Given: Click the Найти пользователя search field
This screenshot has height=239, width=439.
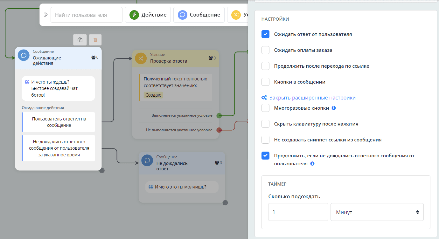Looking at the screenshot, I should click(x=86, y=15).
